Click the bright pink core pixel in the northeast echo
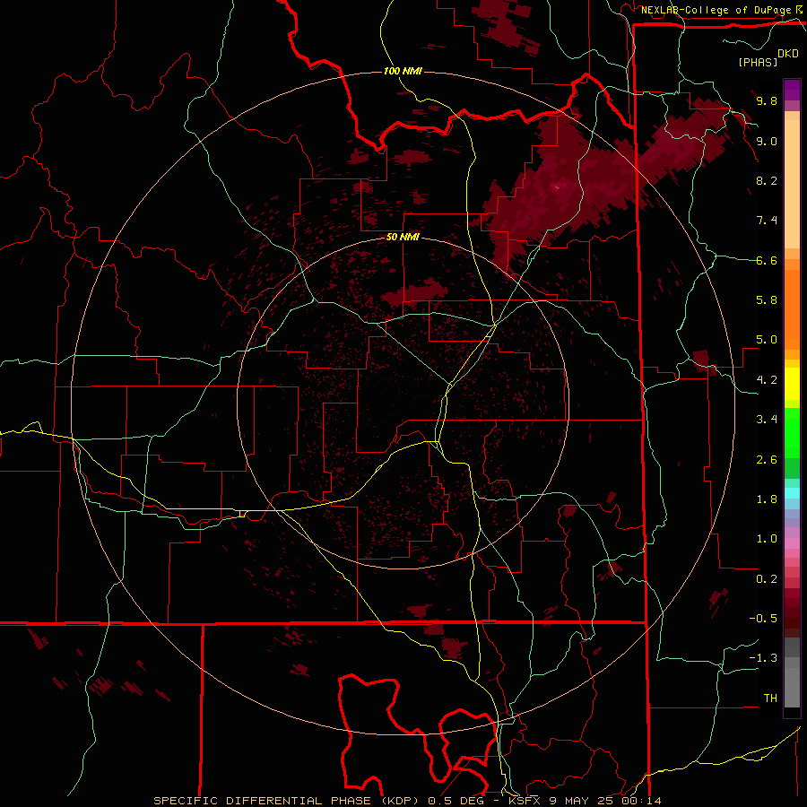The image size is (807, 807). pyautogui.click(x=558, y=187)
